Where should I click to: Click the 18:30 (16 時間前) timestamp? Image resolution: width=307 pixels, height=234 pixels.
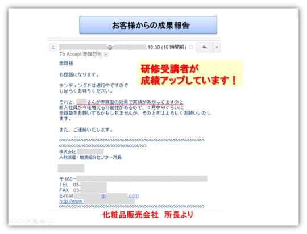click(x=167, y=47)
